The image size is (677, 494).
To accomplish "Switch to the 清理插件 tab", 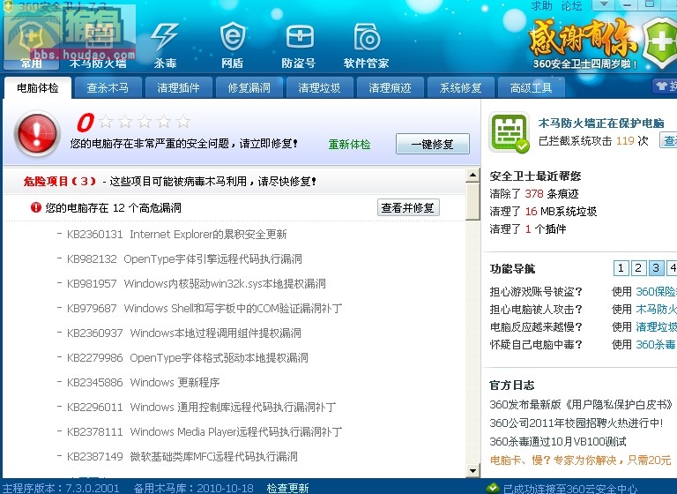I will (178, 87).
